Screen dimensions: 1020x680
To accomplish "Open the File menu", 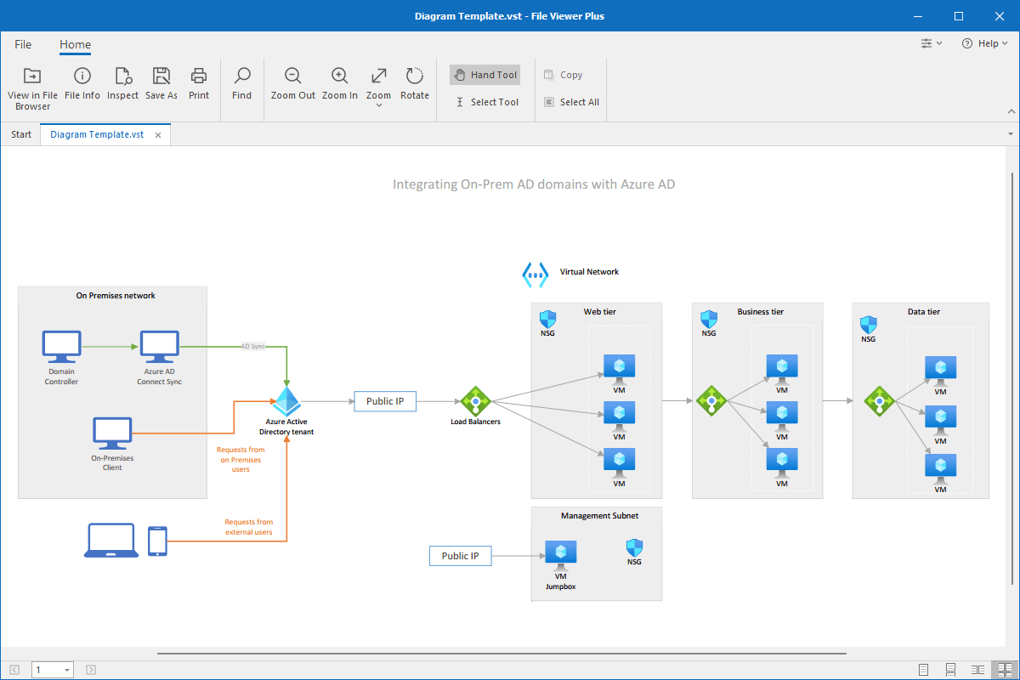I will point(23,44).
